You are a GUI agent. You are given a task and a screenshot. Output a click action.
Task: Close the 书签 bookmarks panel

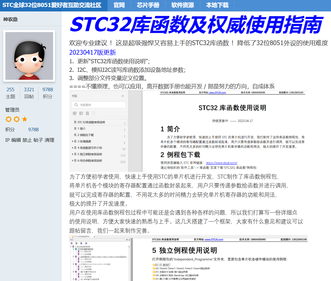123,96
